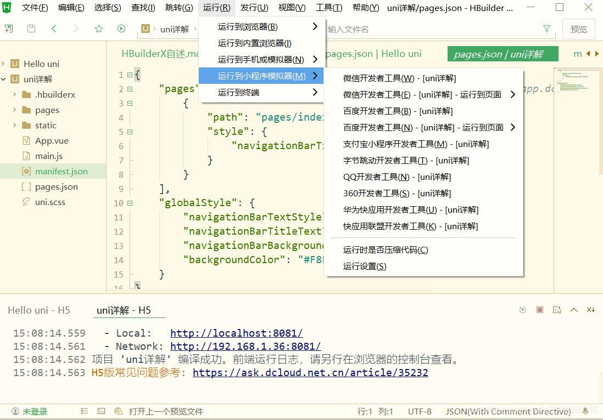603x420 pixels.
Task: Select 运行到内置浏览器
Action: click(262, 43)
